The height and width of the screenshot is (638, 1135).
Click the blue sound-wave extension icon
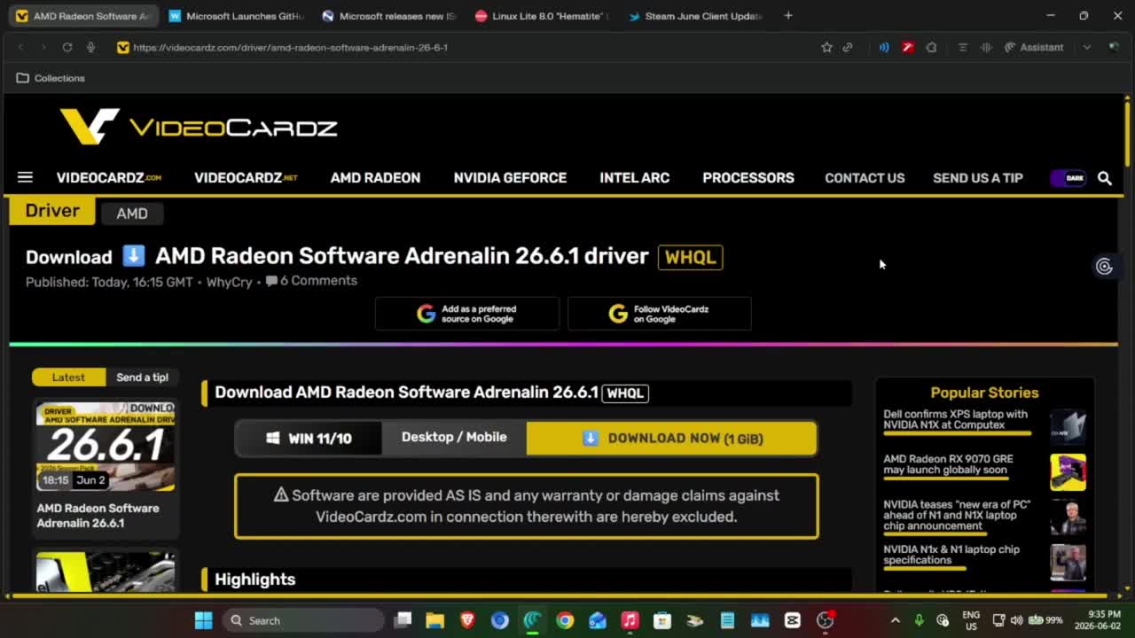pyautogui.click(x=884, y=47)
